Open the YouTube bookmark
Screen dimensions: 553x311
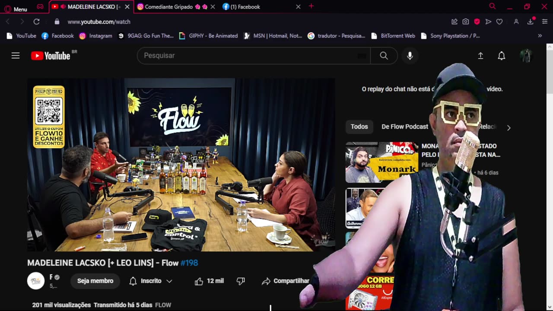click(x=22, y=36)
